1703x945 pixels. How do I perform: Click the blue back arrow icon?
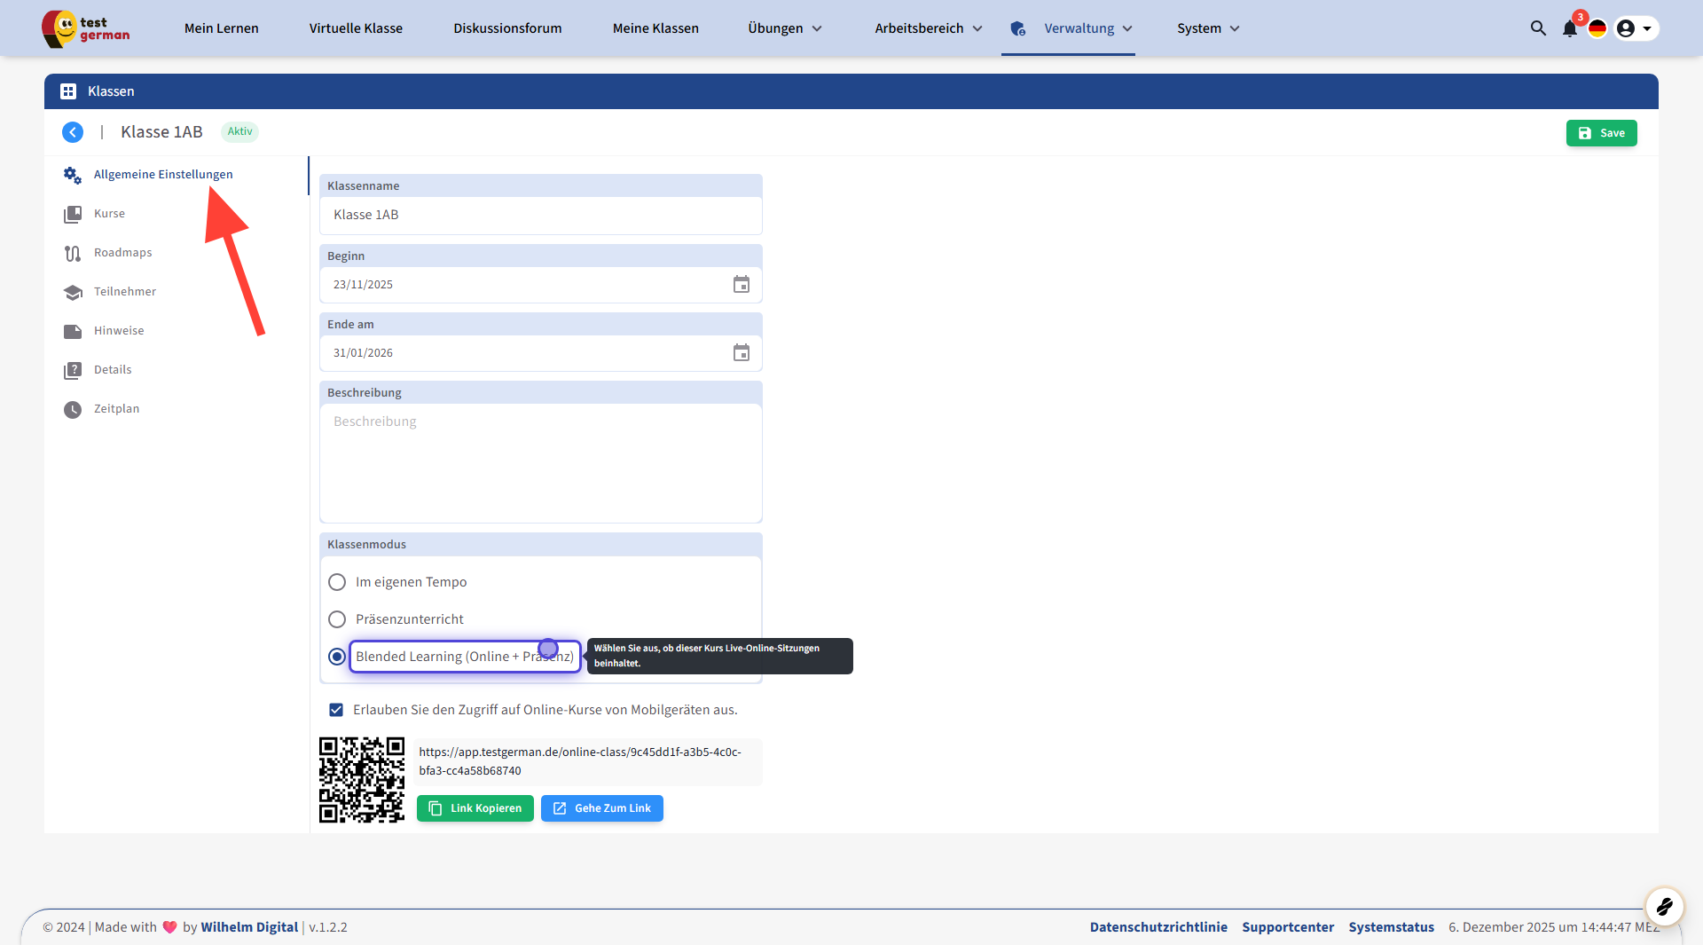[x=73, y=132]
